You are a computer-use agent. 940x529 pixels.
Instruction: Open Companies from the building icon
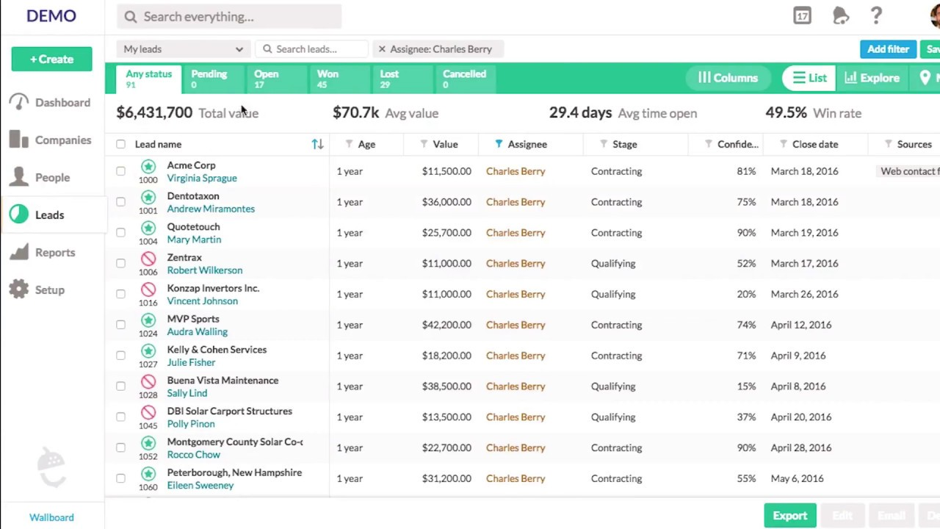(x=20, y=140)
